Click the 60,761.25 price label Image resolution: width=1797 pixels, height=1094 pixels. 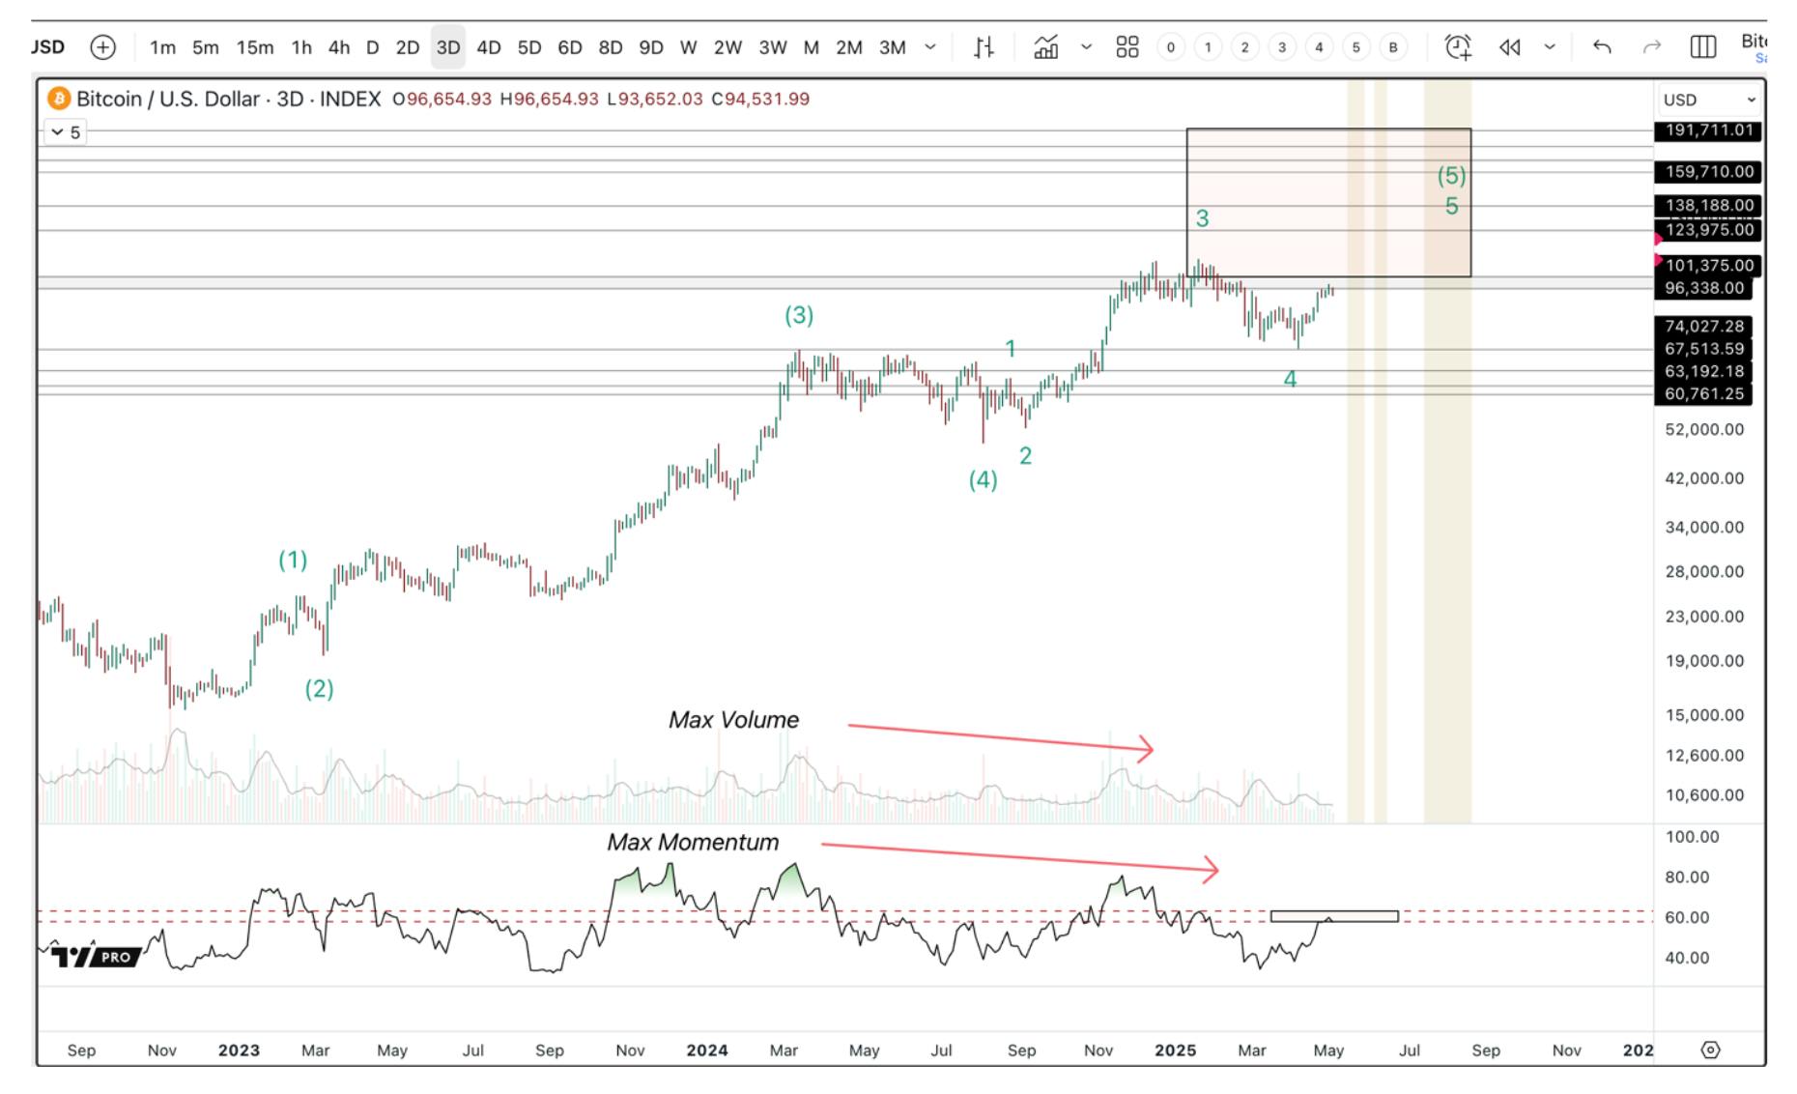click(x=1703, y=394)
